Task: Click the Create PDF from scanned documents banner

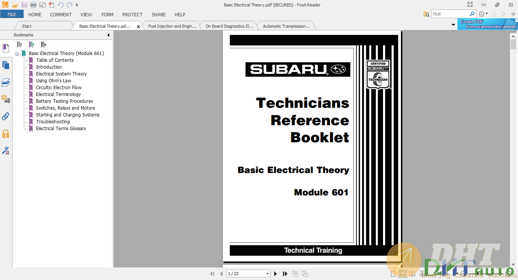Action: 487,24
